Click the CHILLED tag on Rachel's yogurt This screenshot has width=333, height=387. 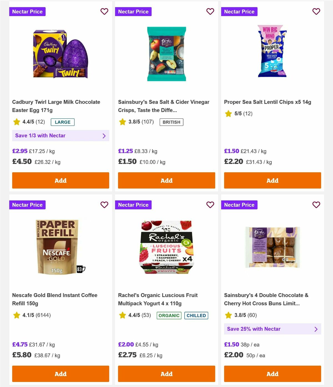click(x=196, y=315)
